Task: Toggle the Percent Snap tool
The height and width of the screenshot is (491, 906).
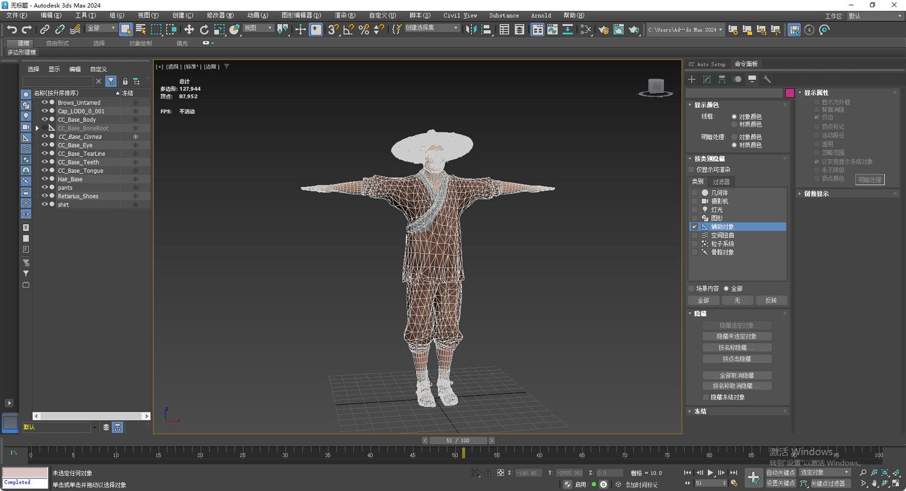Action: point(364,30)
